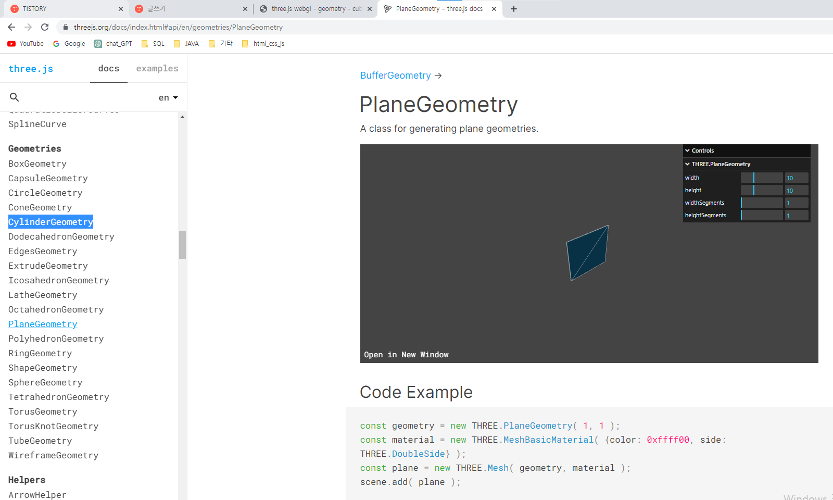Open ExtrudeGeometry in the sidebar
This screenshot has height=500, width=833.
(x=48, y=266)
